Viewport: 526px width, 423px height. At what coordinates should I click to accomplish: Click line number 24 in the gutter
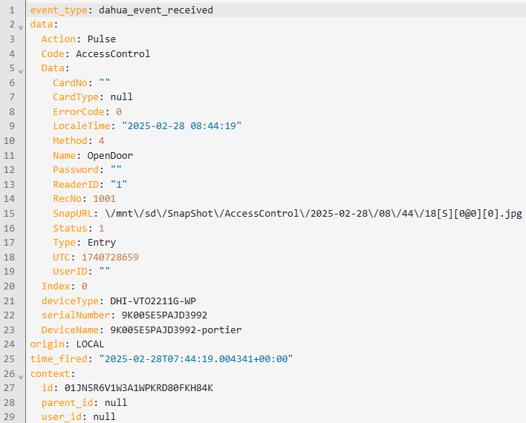coord(10,344)
